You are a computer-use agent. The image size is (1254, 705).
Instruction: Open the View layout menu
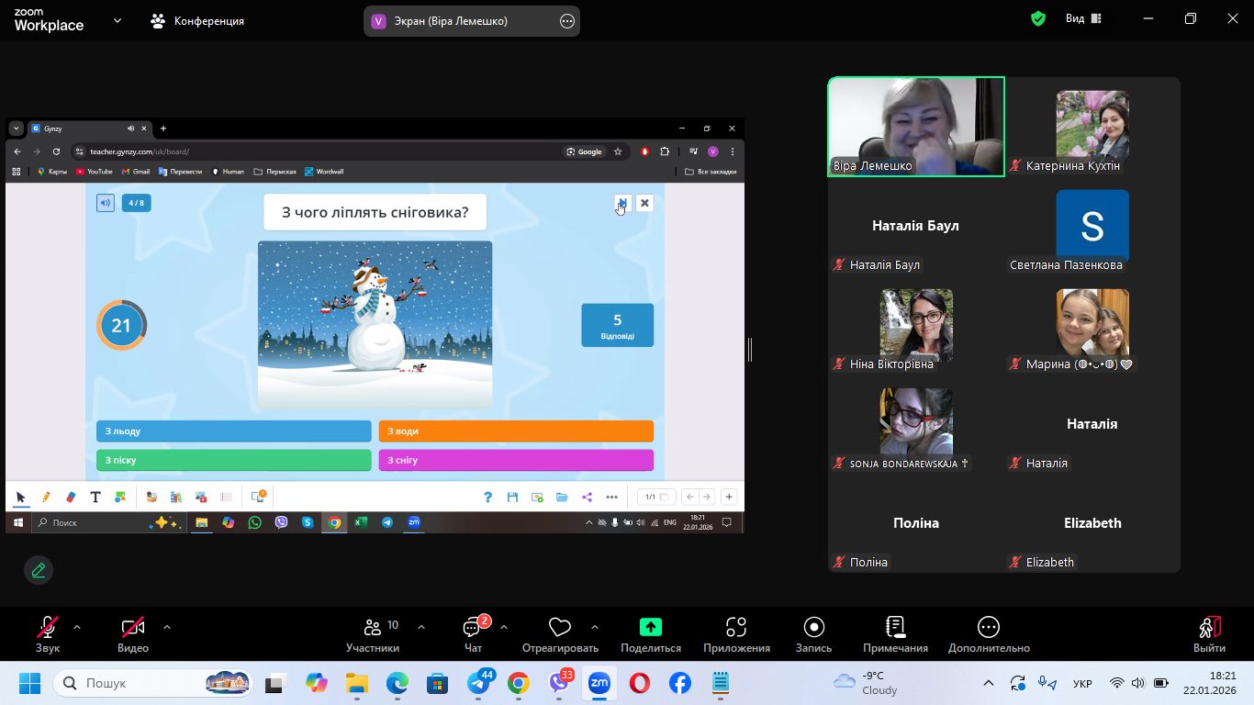(1083, 18)
